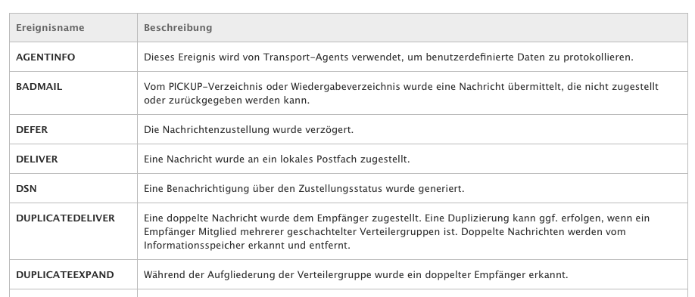
Task: Select the BADMAIL event name cell
Action: click(x=73, y=93)
